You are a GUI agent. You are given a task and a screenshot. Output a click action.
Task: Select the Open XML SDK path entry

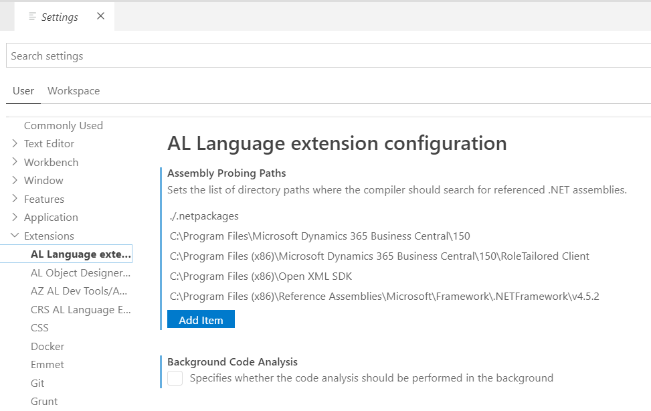click(x=261, y=276)
